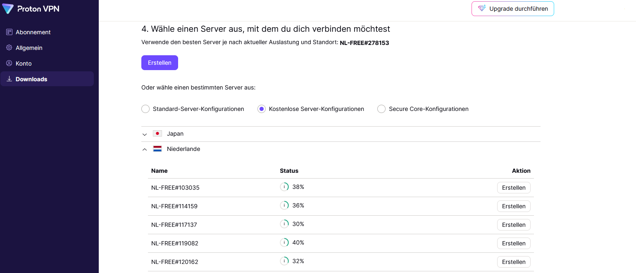Click Erstellen for NL-FREE#120162

pyautogui.click(x=514, y=262)
